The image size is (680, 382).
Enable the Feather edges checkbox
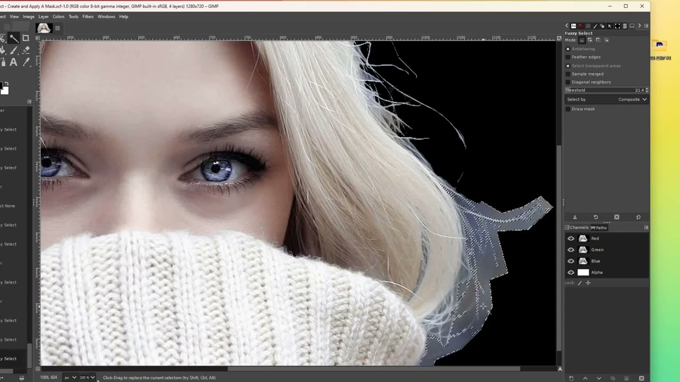point(568,57)
